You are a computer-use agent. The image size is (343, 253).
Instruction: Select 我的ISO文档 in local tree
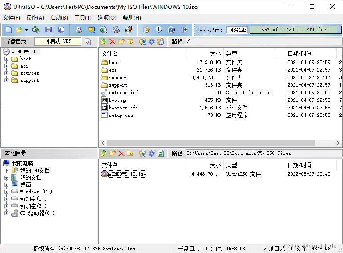pos(35,170)
